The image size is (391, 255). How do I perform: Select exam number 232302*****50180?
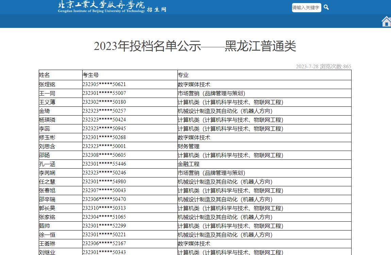104,102
